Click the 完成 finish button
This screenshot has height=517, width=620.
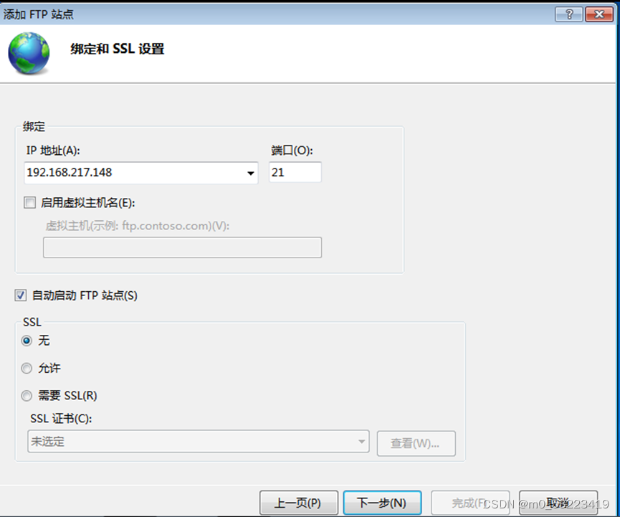pos(469,503)
